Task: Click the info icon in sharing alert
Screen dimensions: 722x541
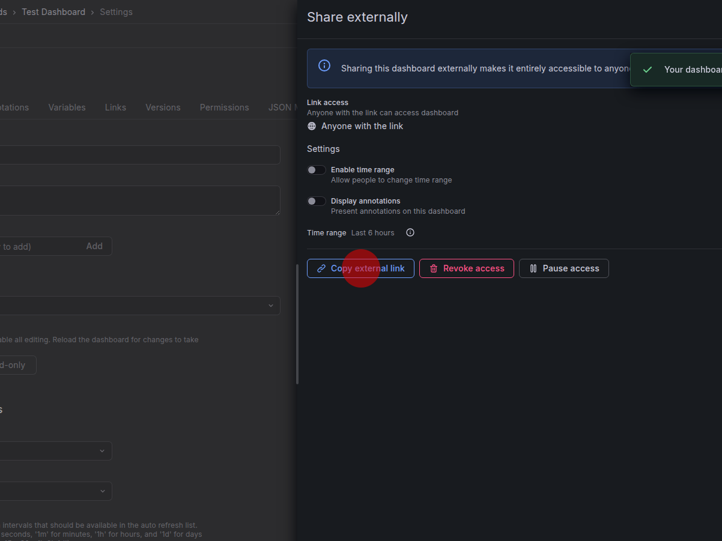Action: (324, 66)
